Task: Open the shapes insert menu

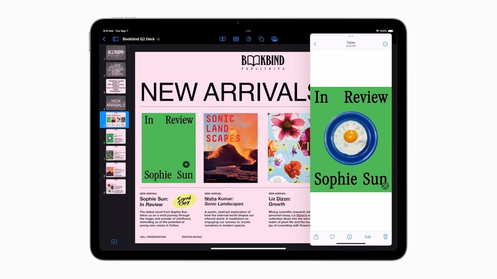Action: (261, 39)
